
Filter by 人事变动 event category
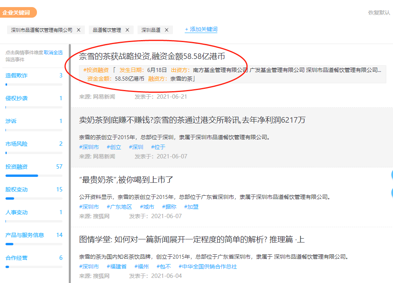click(x=17, y=212)
